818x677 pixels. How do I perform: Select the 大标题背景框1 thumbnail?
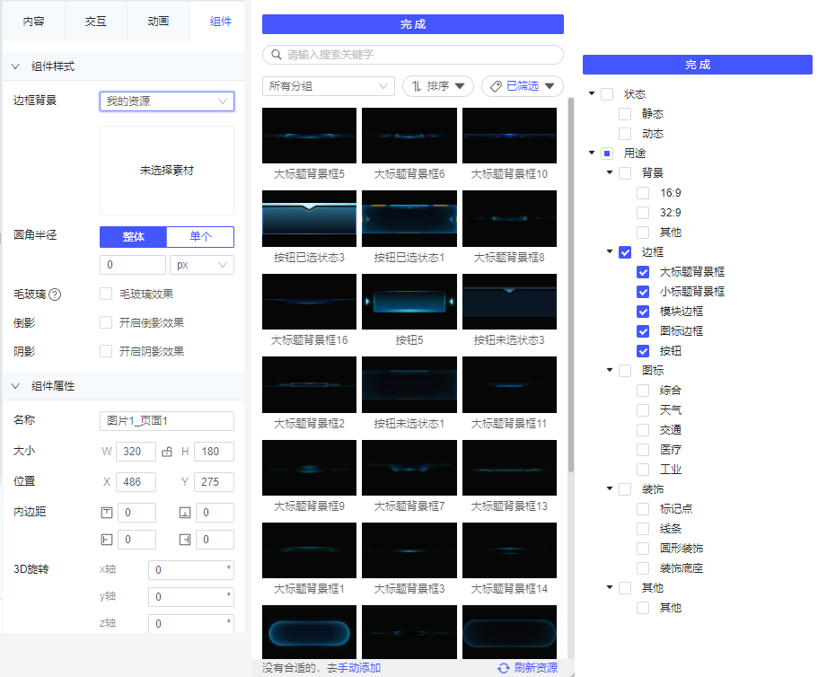coord(310,550)
